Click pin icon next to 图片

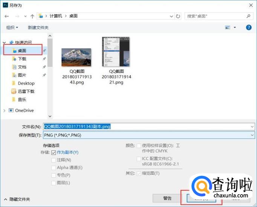(44, 75)
